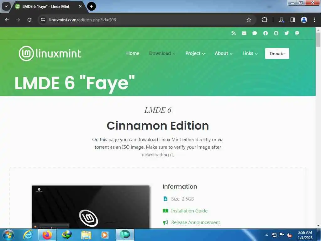Go back with the browser back arrow
The image size is (321, 241).
pyautogui.click(x=7, y=20)
